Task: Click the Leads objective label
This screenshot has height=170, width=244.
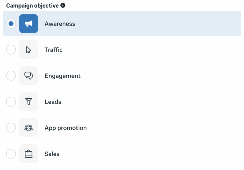Action: coord(53,102)
